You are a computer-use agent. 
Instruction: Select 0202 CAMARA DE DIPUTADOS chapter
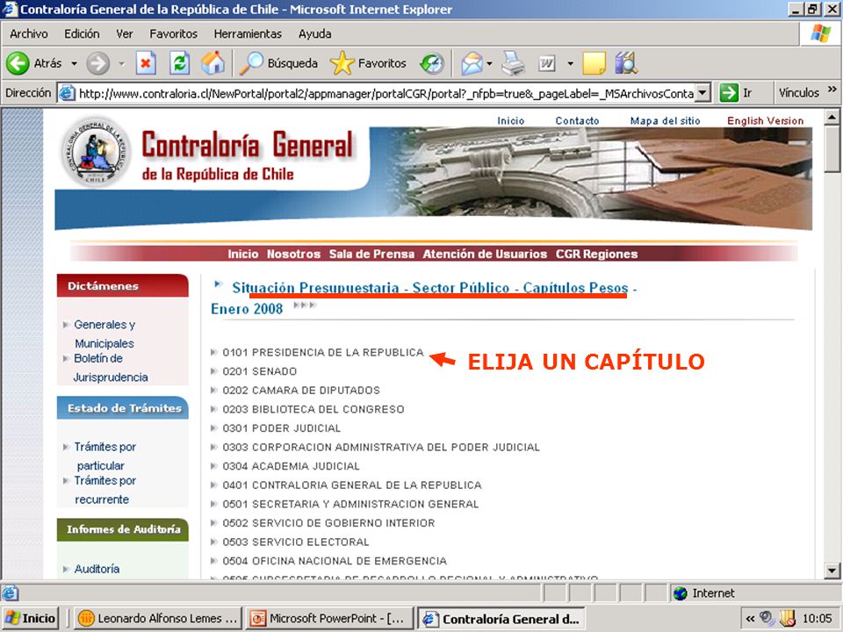click(x=301, y=390)
